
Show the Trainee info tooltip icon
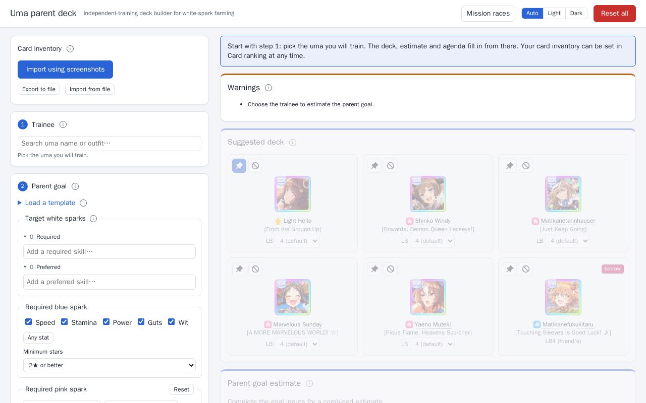click(63, 124)
